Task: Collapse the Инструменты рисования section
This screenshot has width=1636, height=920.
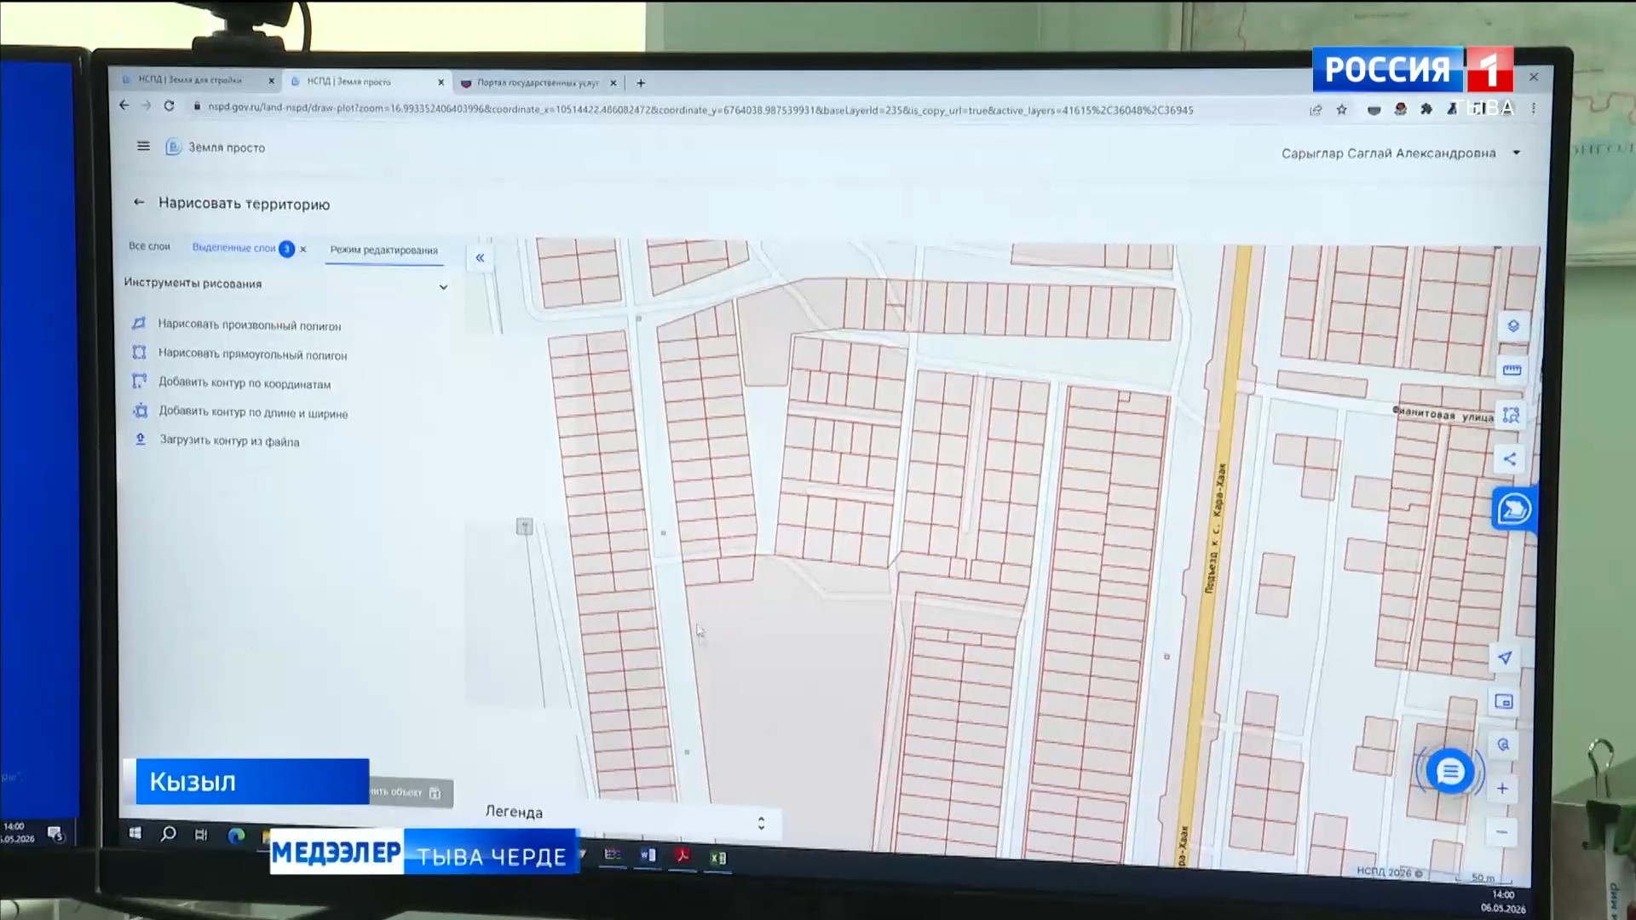Action: pos(443,287)
